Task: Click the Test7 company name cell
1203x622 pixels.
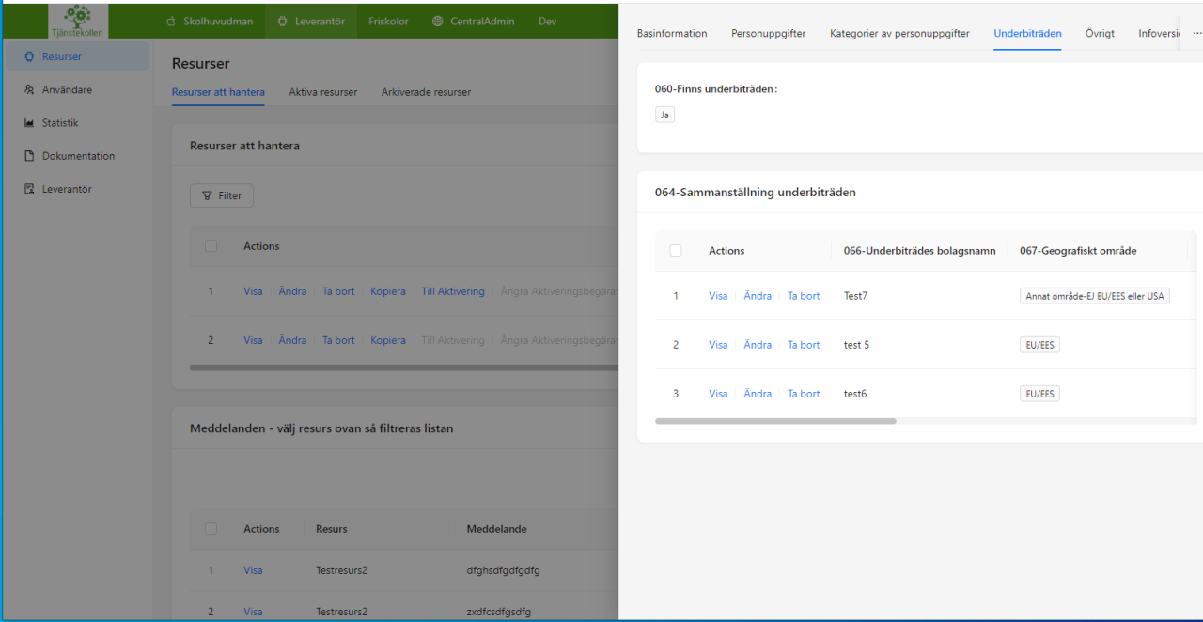Action: [855, 296]
